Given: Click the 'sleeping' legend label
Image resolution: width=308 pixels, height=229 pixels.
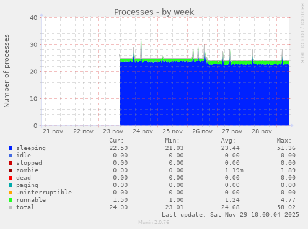Looking at the screenshot, I should coord(31,148).
